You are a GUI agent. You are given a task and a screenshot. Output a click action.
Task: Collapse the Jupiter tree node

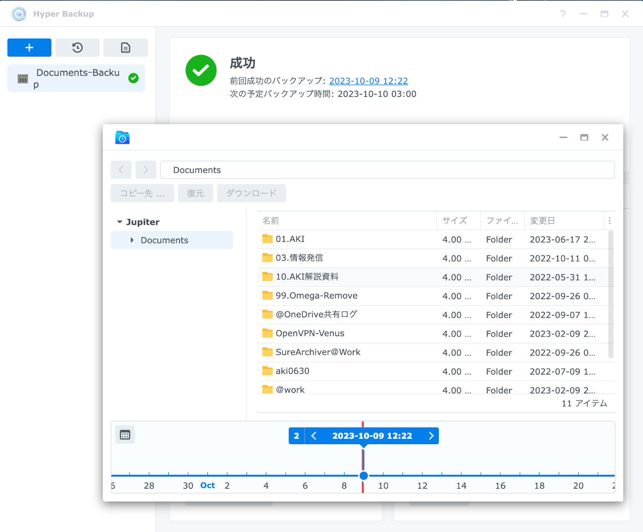119,222
